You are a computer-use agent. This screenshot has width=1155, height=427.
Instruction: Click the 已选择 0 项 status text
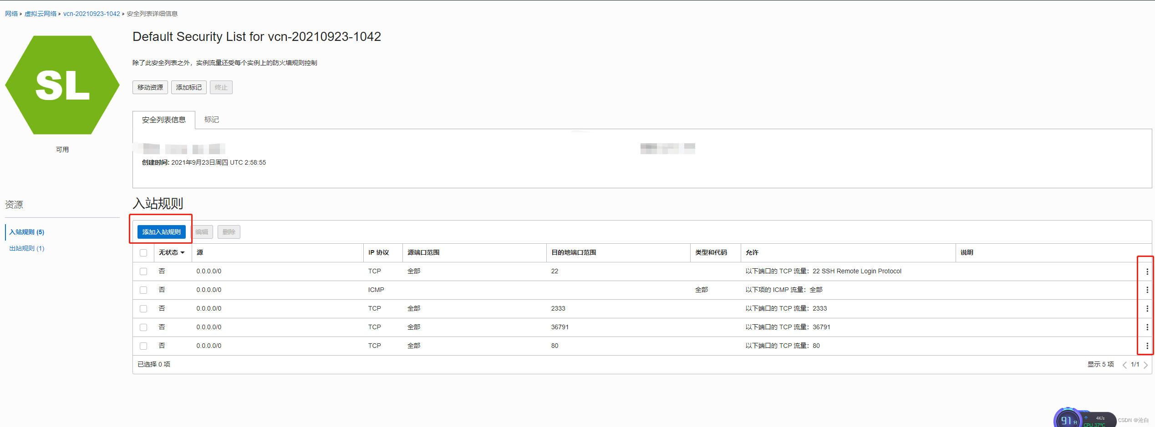coord(154,364)
